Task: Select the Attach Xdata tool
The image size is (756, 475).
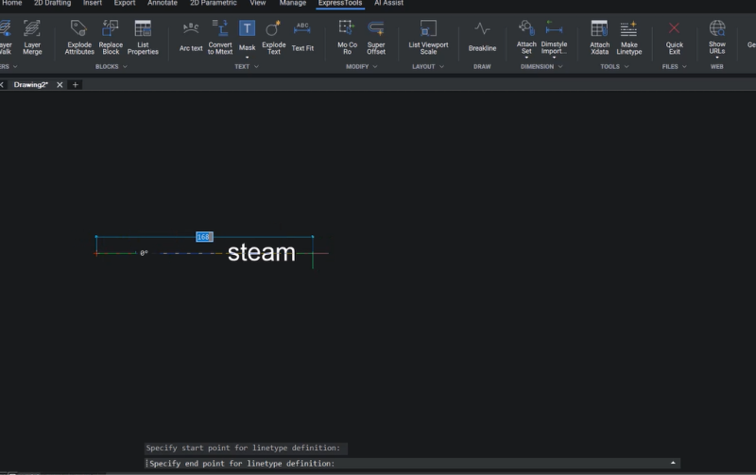Action: pyautogui.click(x=599, y=38)
